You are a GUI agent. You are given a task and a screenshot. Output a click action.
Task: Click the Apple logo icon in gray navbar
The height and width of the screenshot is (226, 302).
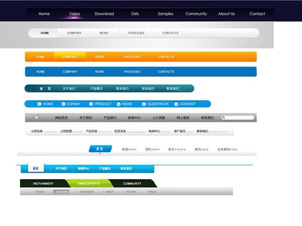[37, 118]
